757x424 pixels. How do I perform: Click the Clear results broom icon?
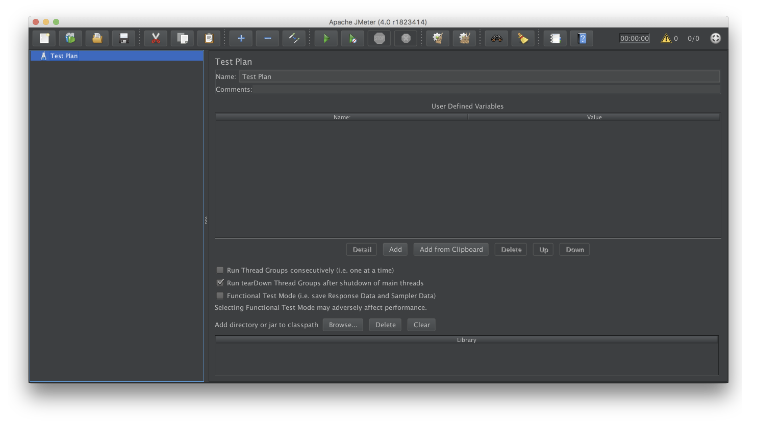click(438, 38)
